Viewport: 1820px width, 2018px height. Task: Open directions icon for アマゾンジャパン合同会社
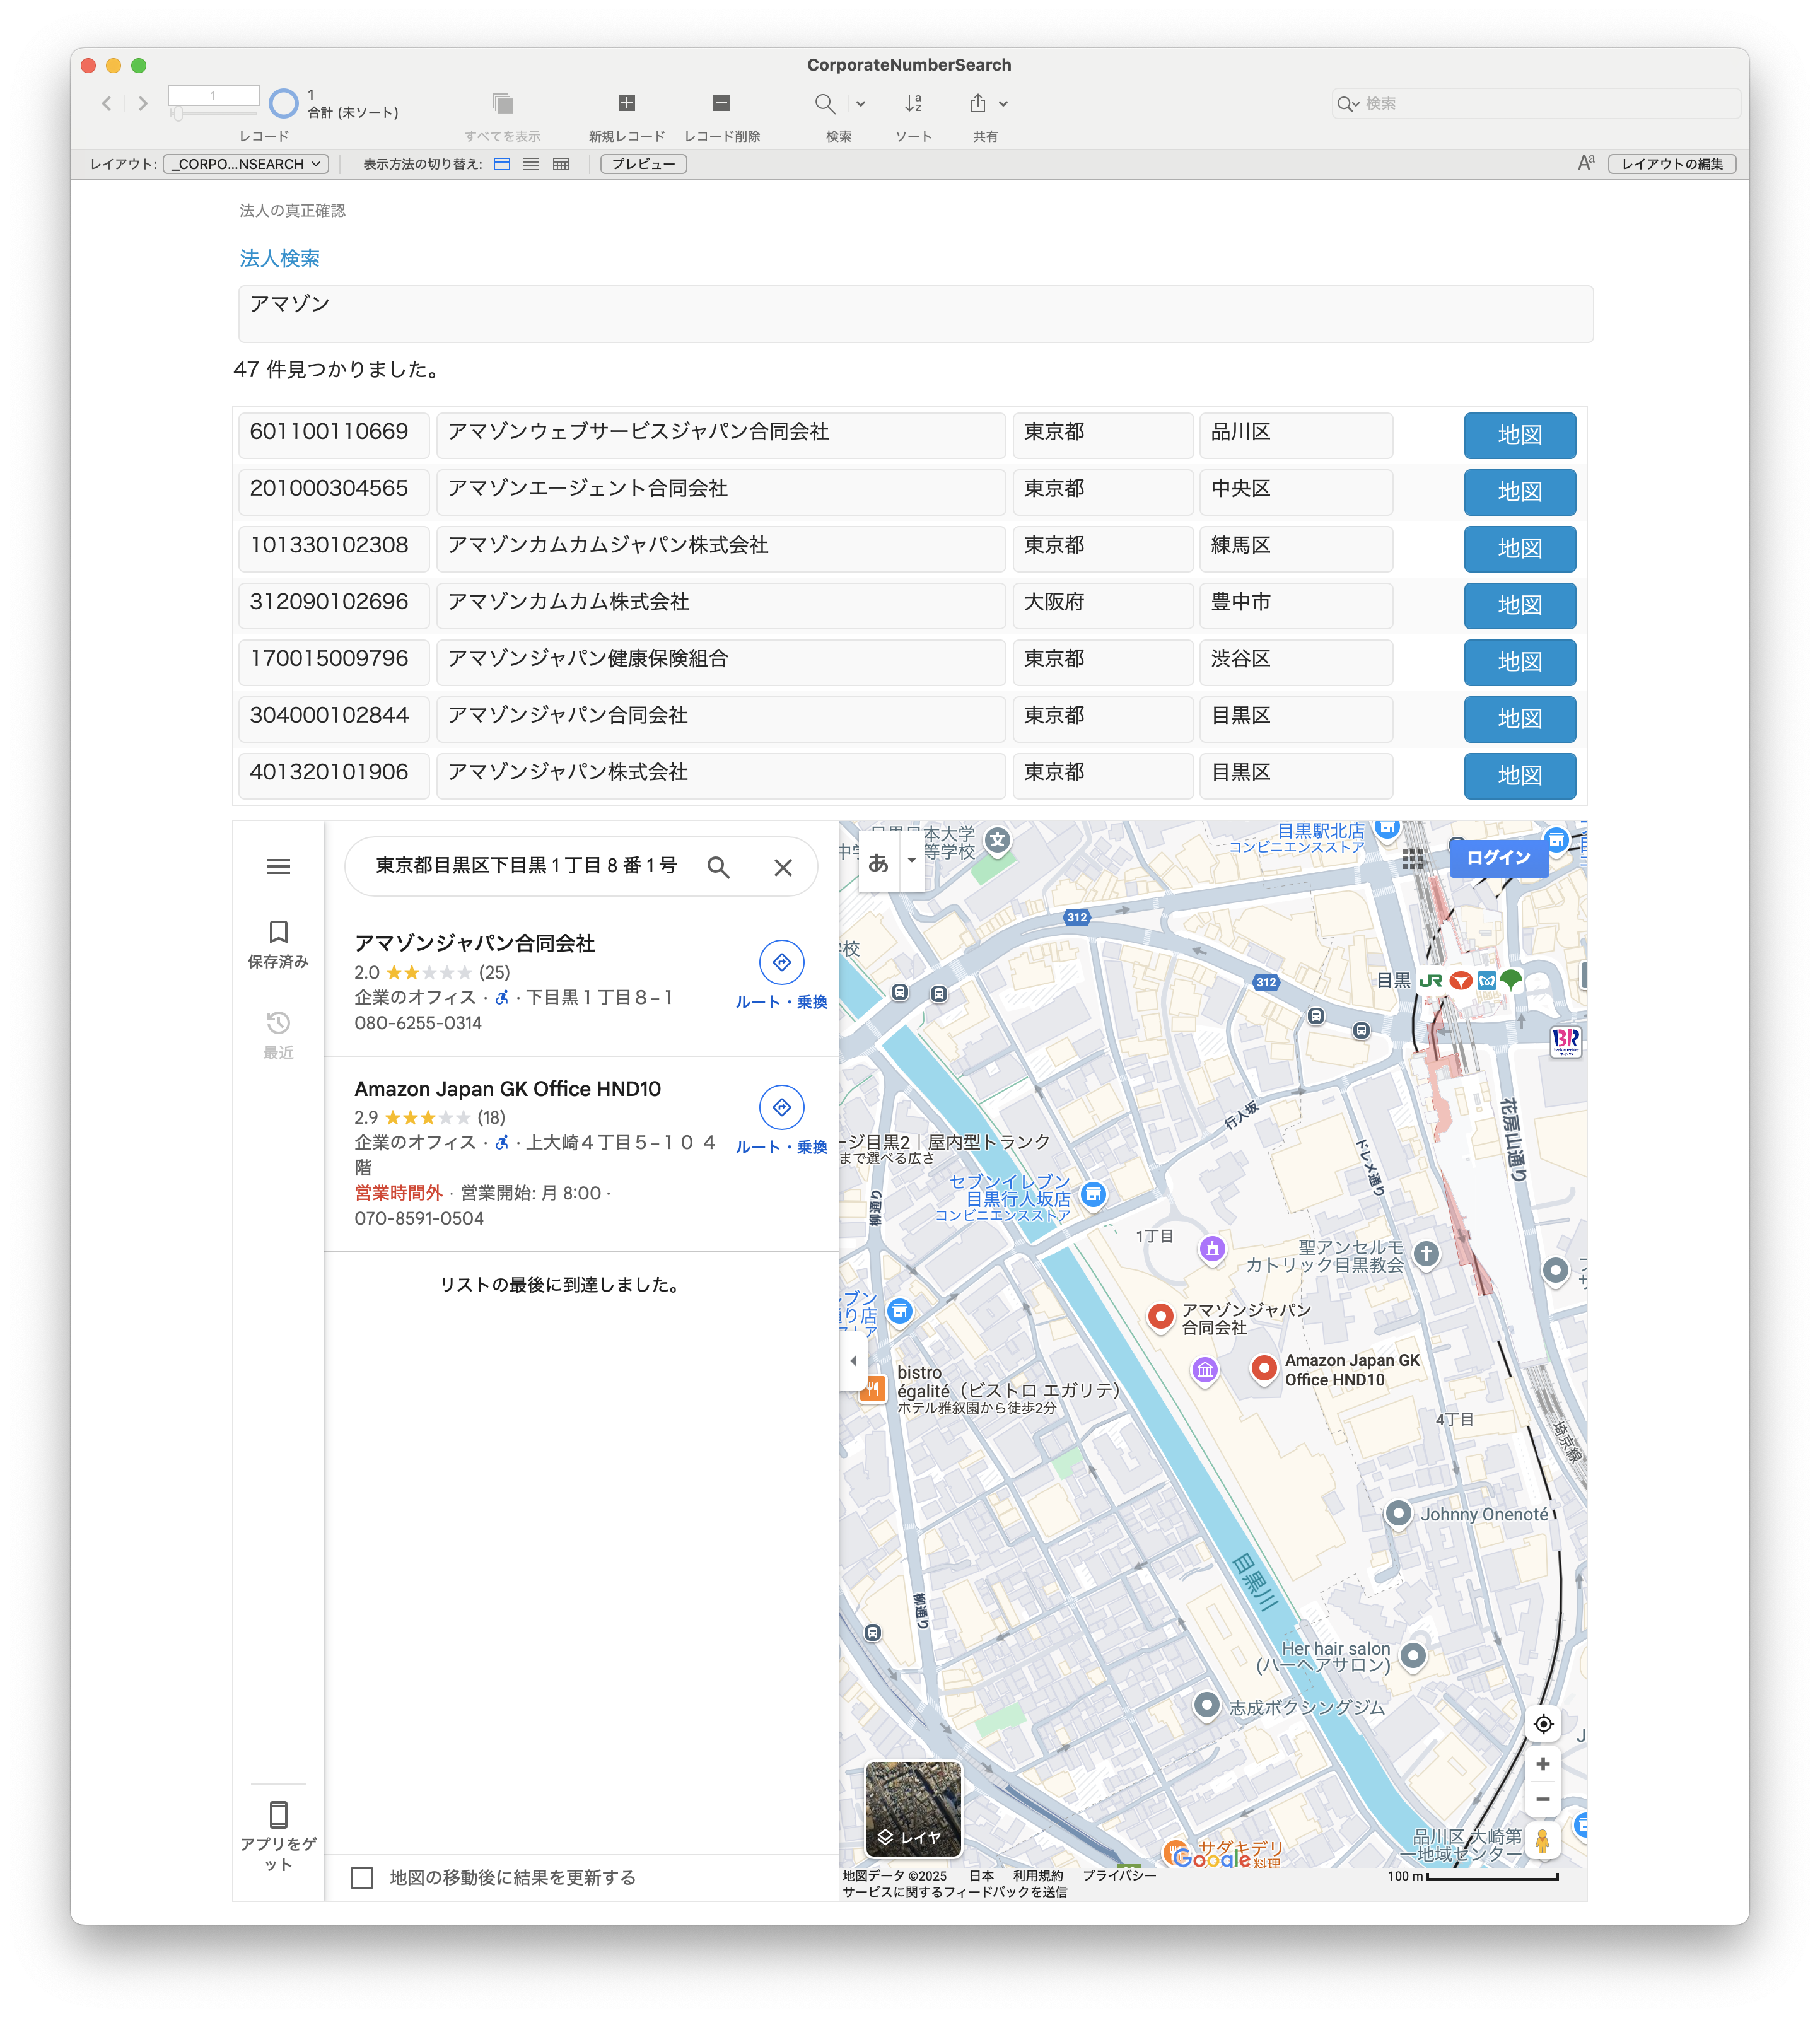click(782, 963)
